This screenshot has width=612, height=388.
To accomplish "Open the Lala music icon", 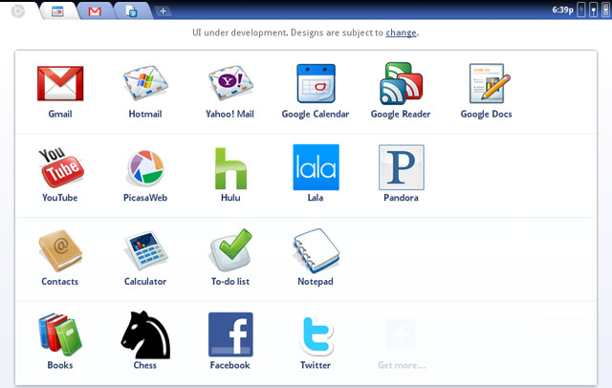I will (x=316, y=167).
